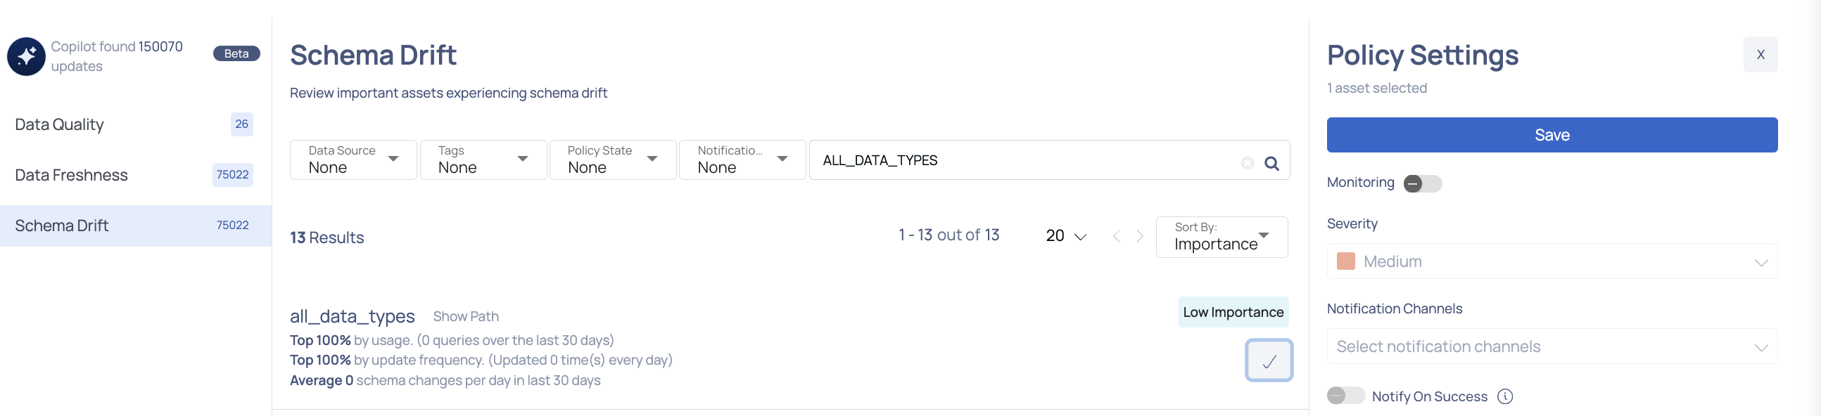Image resolution: width=1821 pixels, height=416 pixels.
Task: Go to previous results page arrow
Action: pyautogui.click(x=1116, y=236)
